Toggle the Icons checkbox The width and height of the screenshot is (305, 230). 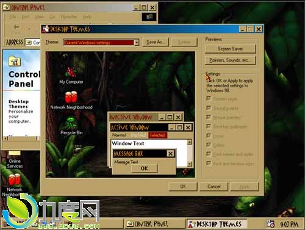[209, 135]
